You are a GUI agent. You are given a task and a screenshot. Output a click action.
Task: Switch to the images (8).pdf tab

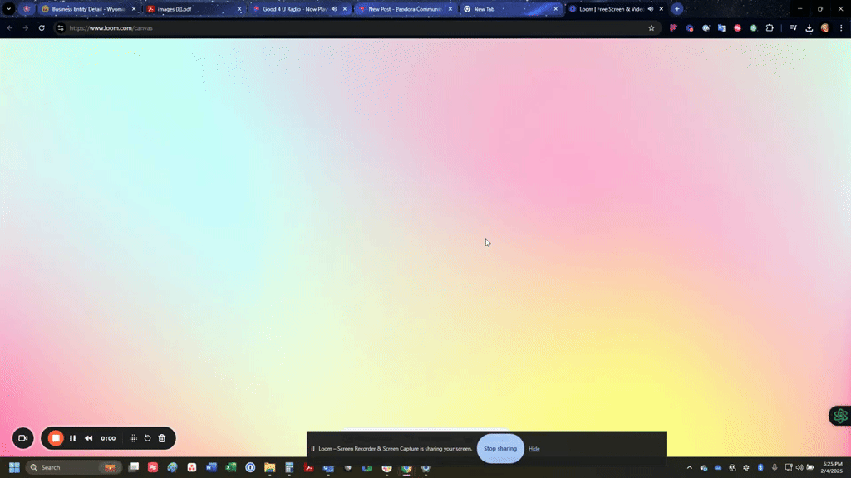[194, 9]
